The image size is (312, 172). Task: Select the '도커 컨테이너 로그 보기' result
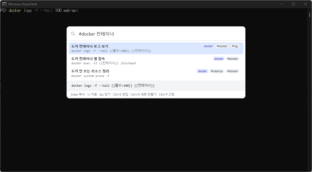click(x=156, y=48)
